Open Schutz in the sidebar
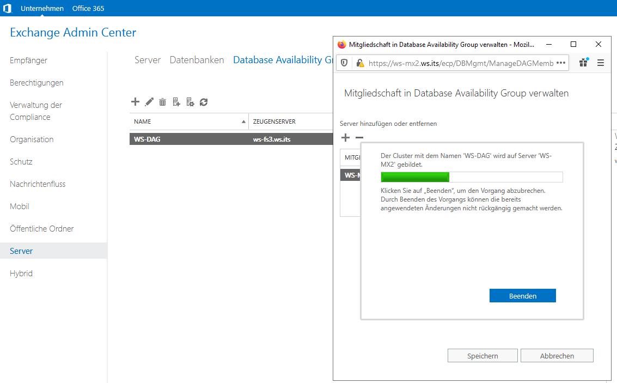Screen dimensions: 617x383 [x=21, y=162]
